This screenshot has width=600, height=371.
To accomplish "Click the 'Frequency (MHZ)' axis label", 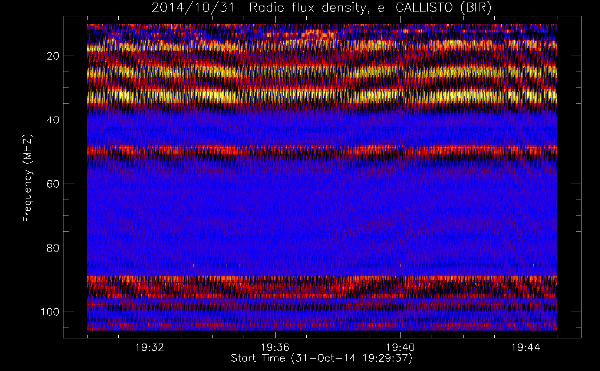I will [28, 178].
